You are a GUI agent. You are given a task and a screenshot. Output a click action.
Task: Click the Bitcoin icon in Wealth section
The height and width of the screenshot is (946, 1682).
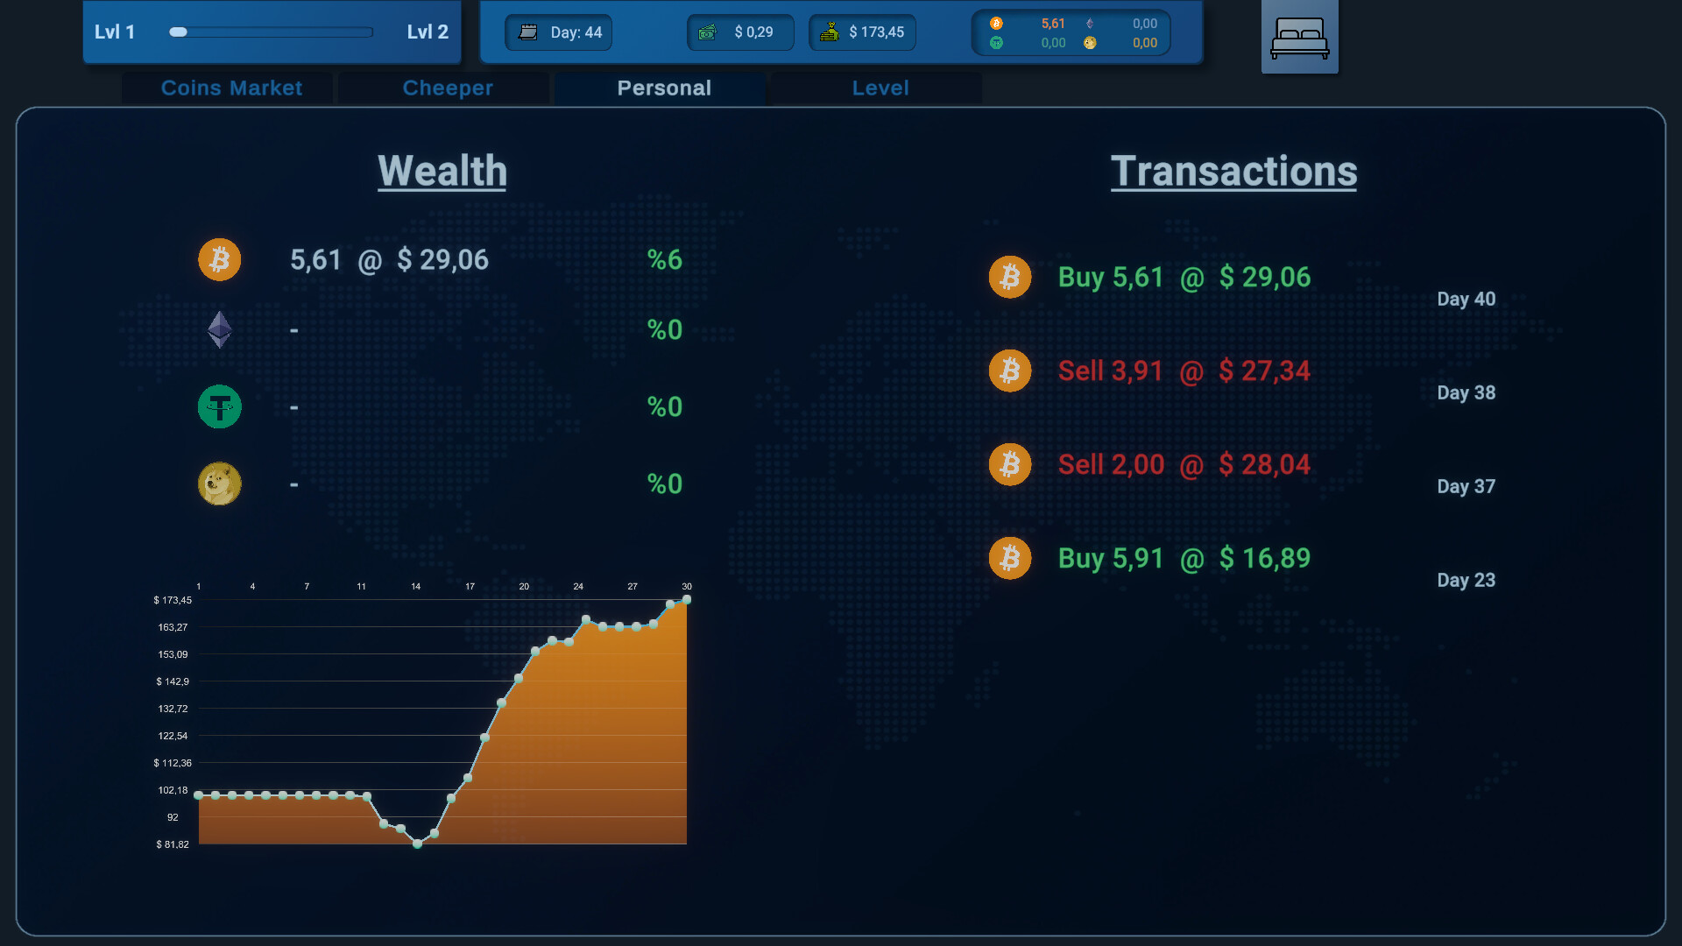tap(220, 258)
